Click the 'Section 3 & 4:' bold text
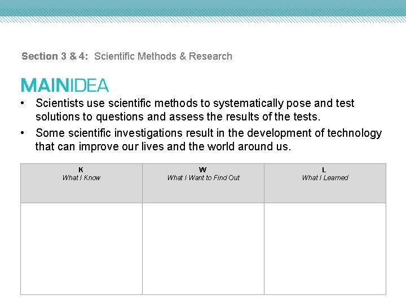This screenshot has width=406, height=304. pyautogui.click(x=55, y=56)
